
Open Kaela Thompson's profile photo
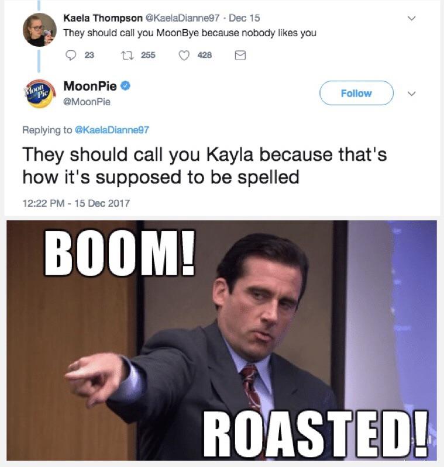coord(39,30)
